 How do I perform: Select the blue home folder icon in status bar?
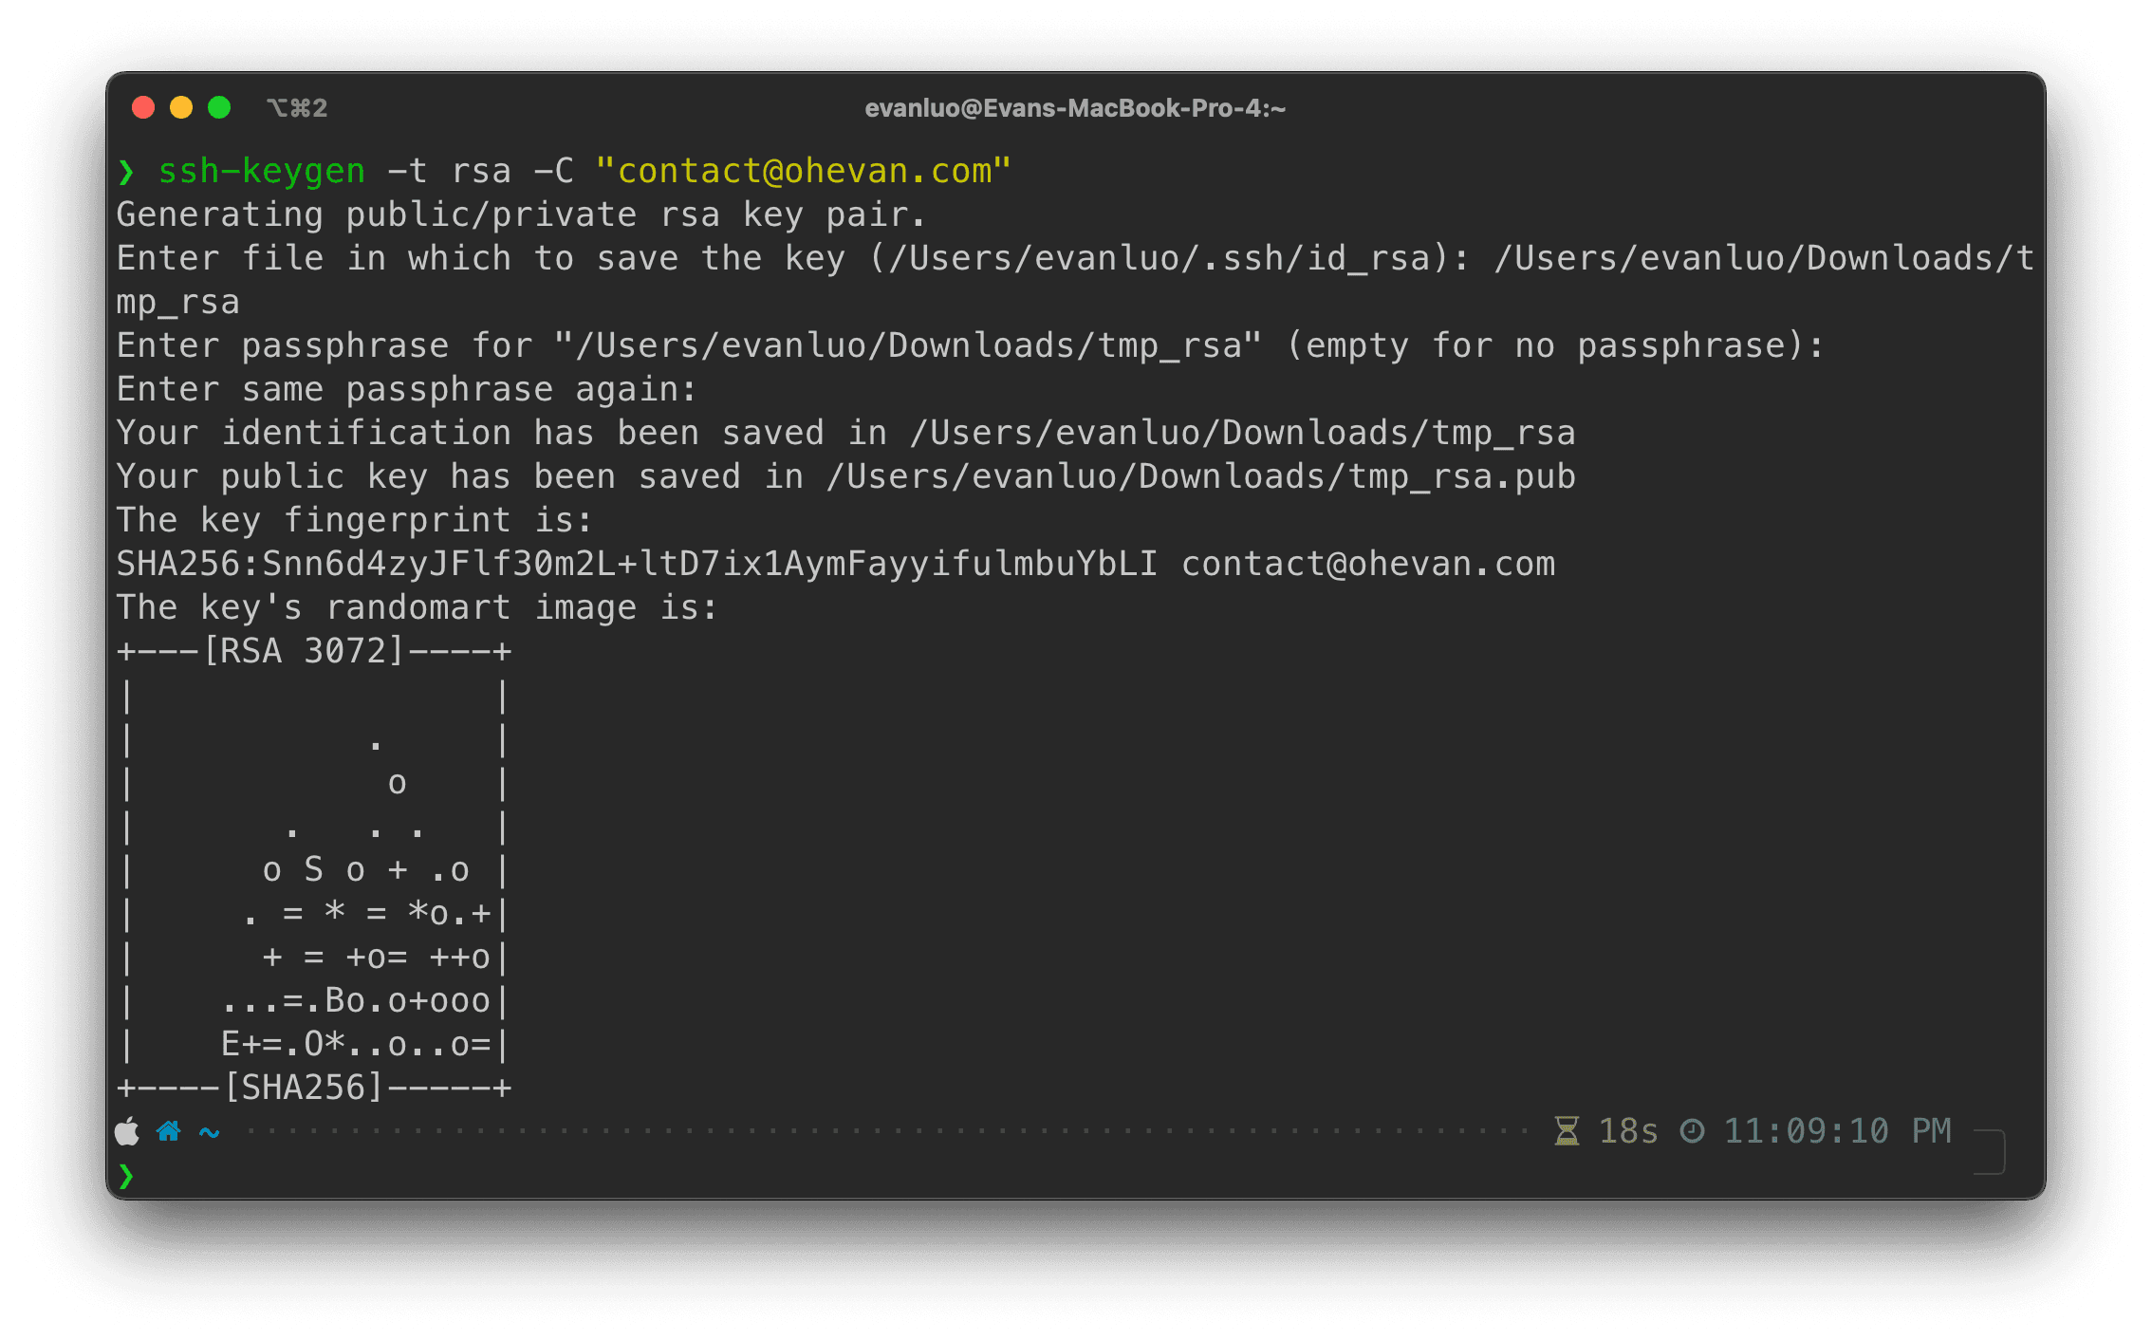tap(169, 1131)
